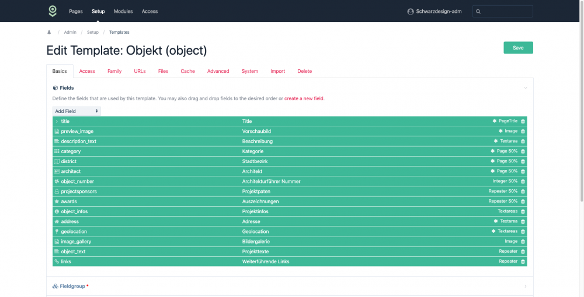The height and width of the screenshot is (297, 584).
Task: Click the star icon beside awards
Action: (57, 201)
